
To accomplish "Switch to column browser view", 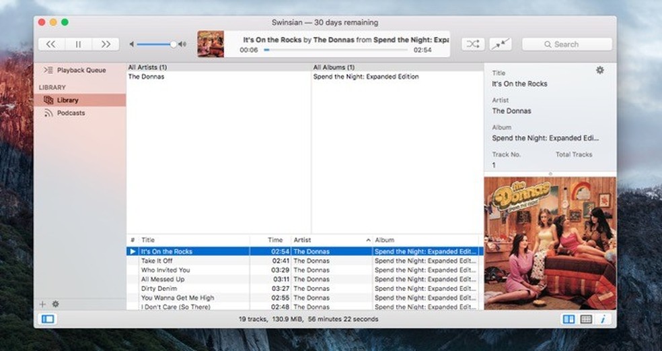I will point(568,319).
